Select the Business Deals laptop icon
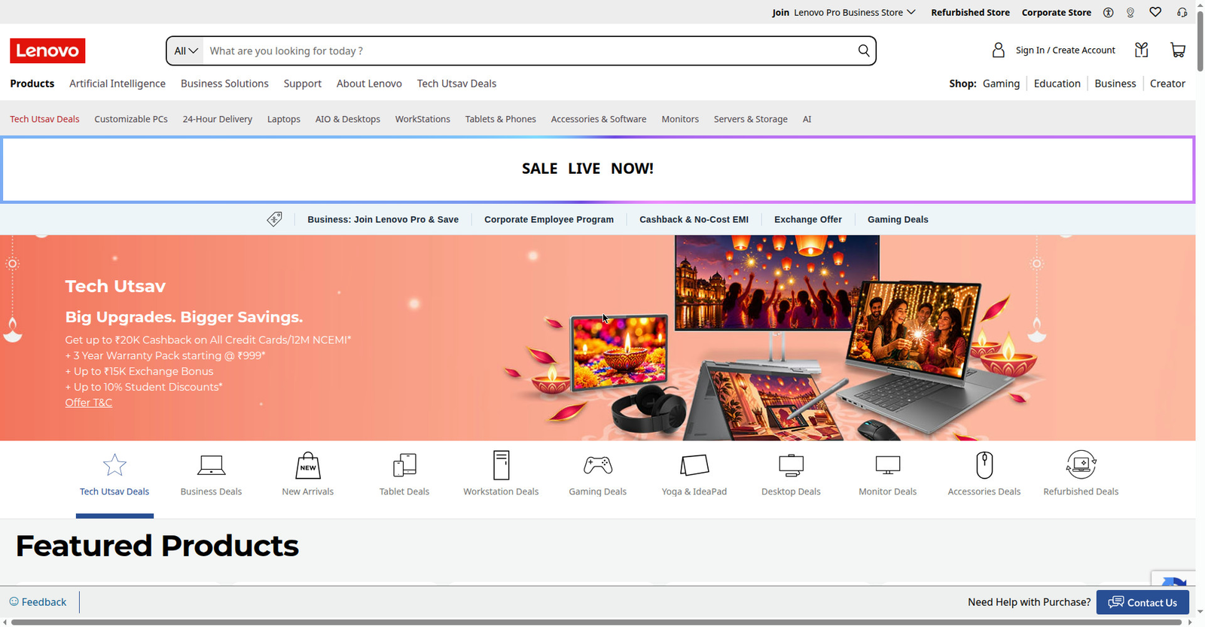Image resolution: width=1205 pixels, height=627 pixels. (211, 465)
